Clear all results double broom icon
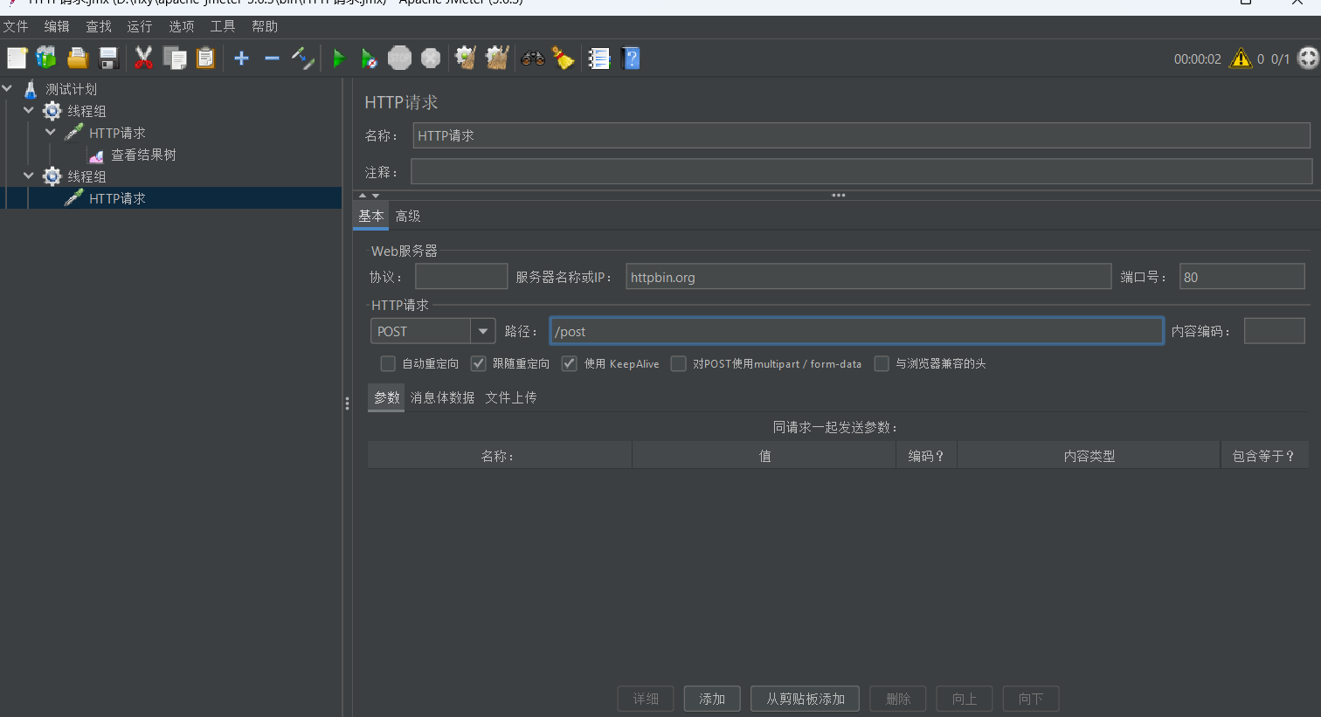 click(497, 59)
